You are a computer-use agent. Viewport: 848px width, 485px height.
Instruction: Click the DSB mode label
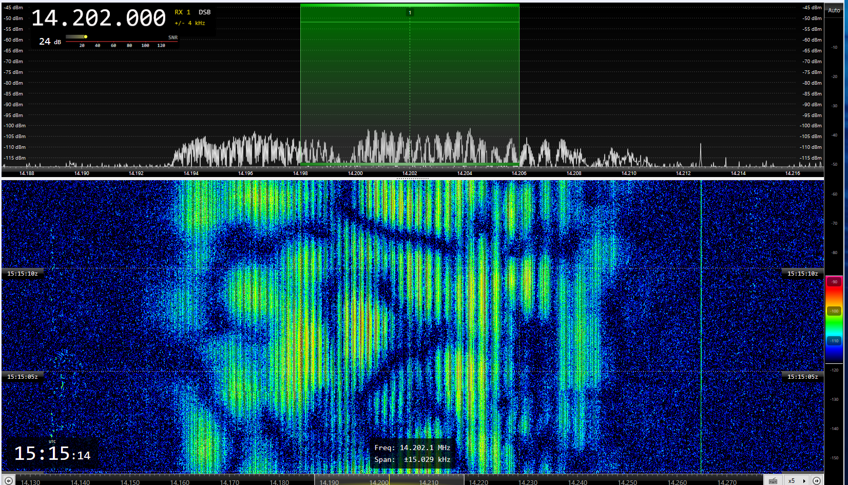[204, 12]
